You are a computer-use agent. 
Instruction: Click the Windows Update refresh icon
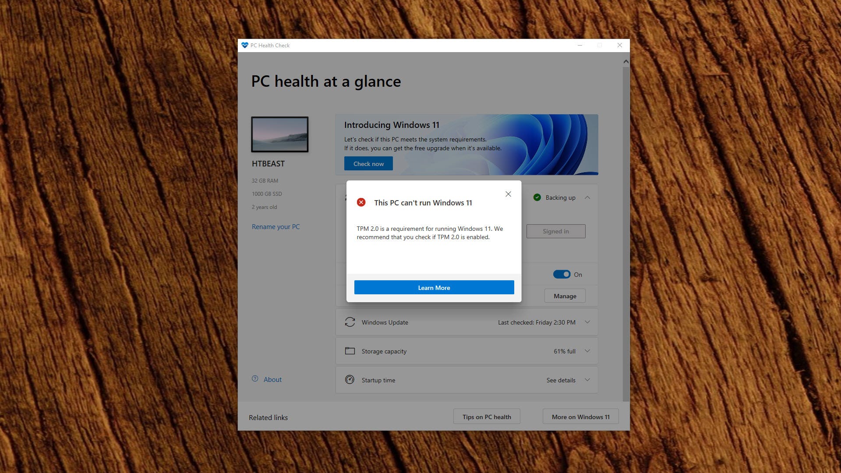350,322
